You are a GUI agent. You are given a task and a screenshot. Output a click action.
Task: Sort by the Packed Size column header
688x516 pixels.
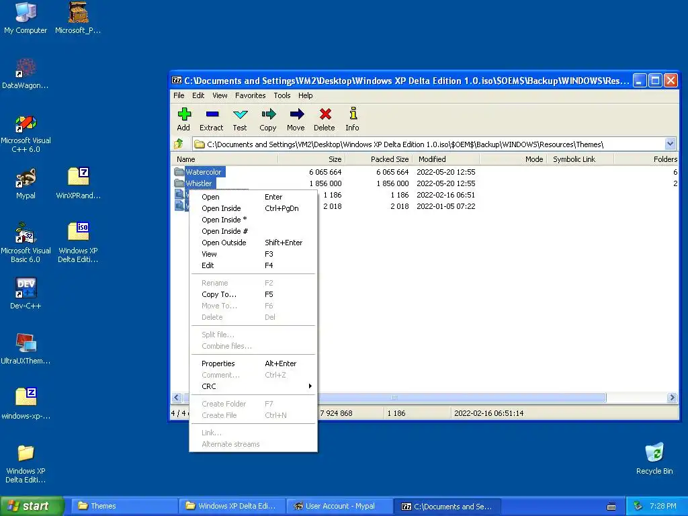click(379, 159)
